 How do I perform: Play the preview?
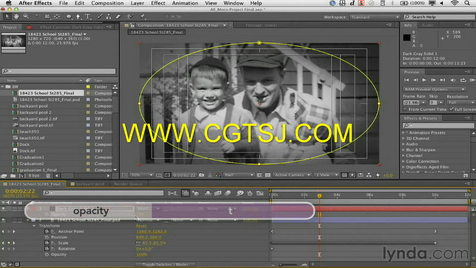(x=424, y=80)
